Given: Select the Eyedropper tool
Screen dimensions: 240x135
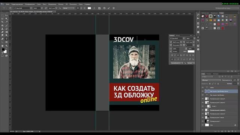Looking at the screenshot, I should (6, 22).
